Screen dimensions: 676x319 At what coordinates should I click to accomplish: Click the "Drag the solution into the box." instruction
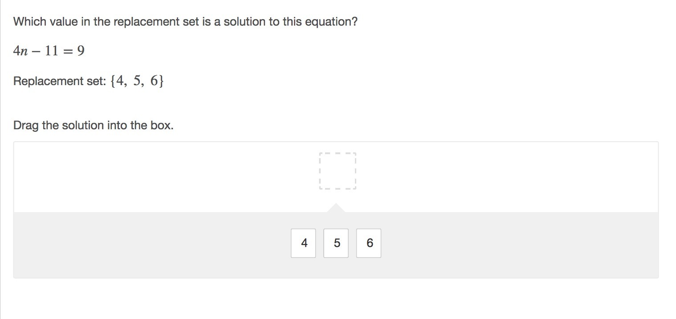[94, 126]
